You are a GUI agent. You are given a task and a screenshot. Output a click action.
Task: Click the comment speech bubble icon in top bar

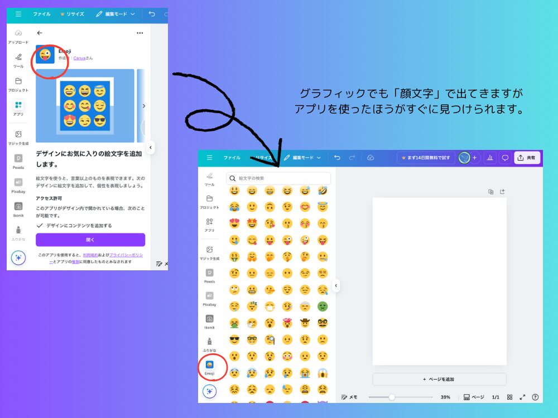[505, 158]
